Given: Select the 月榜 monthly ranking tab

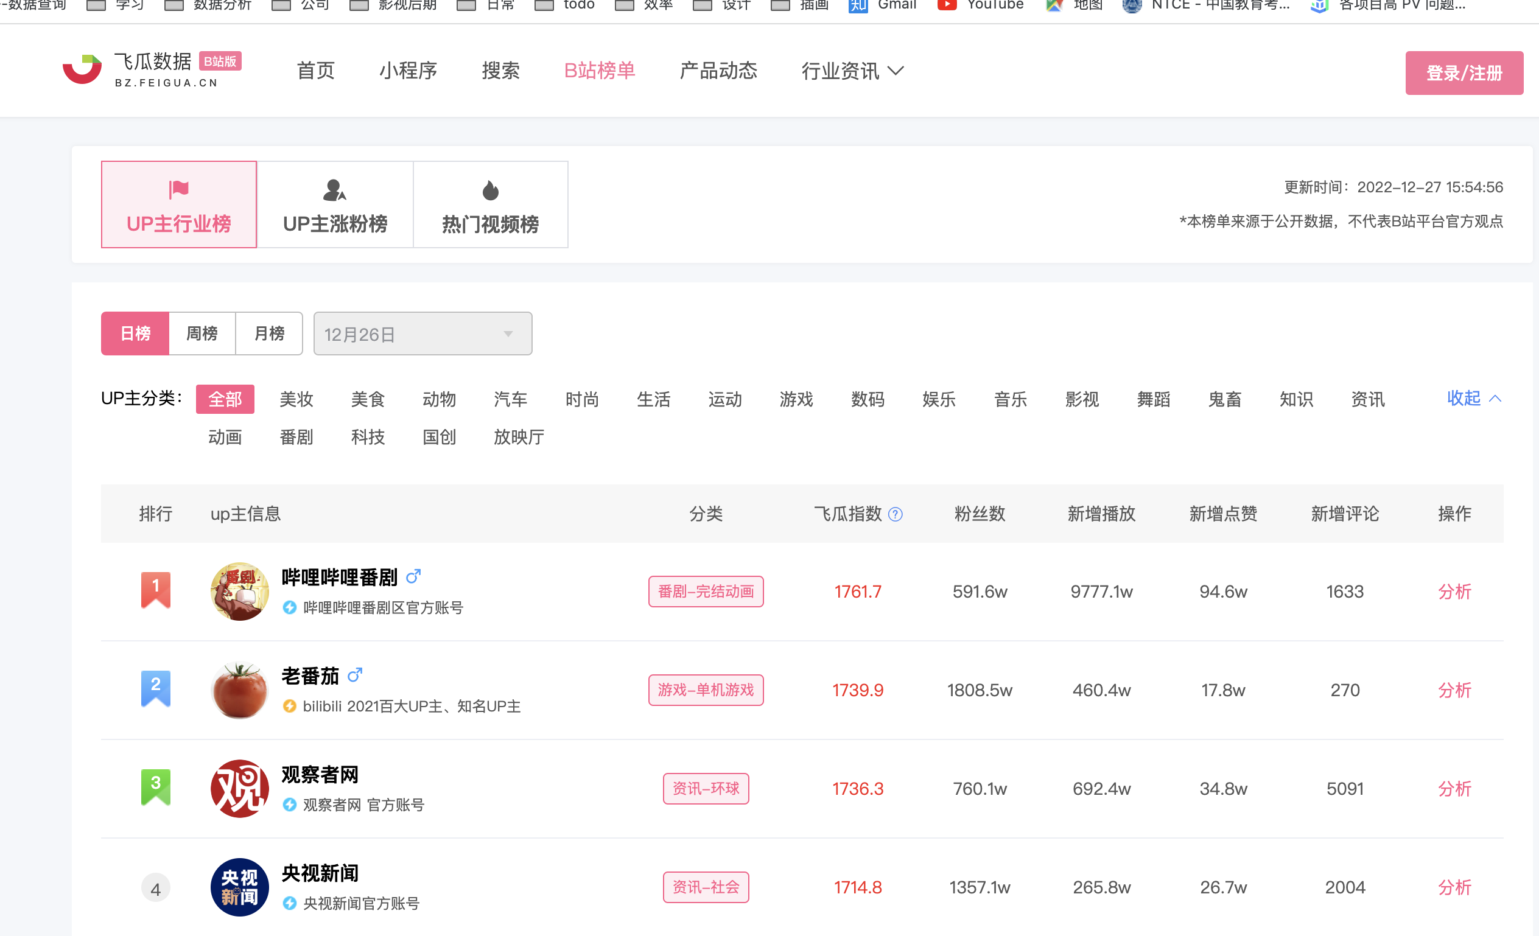Looking at the screenshot, I should [x=268, y=333].
